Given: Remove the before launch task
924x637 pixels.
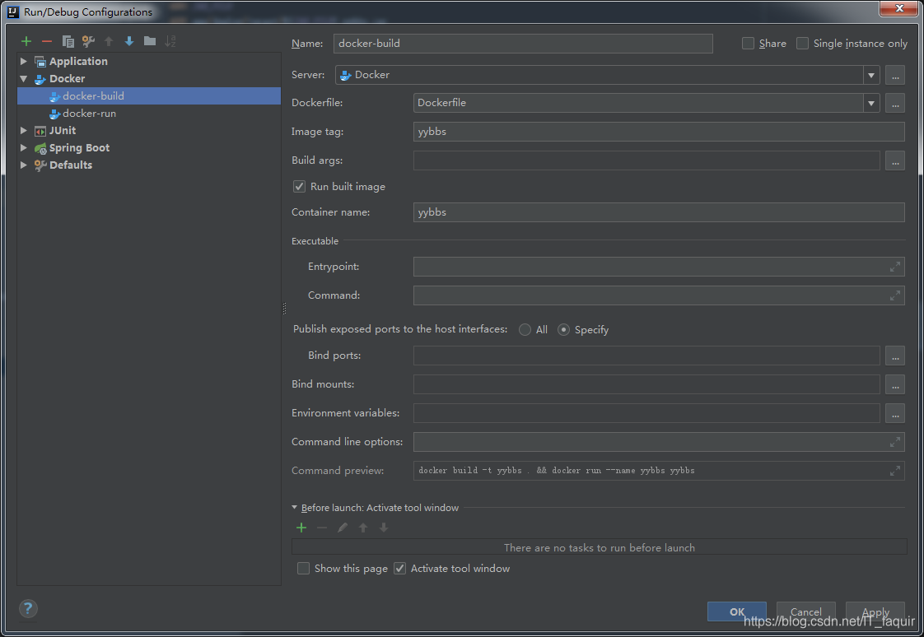Looking at the screenshot, I should point(322,528).
